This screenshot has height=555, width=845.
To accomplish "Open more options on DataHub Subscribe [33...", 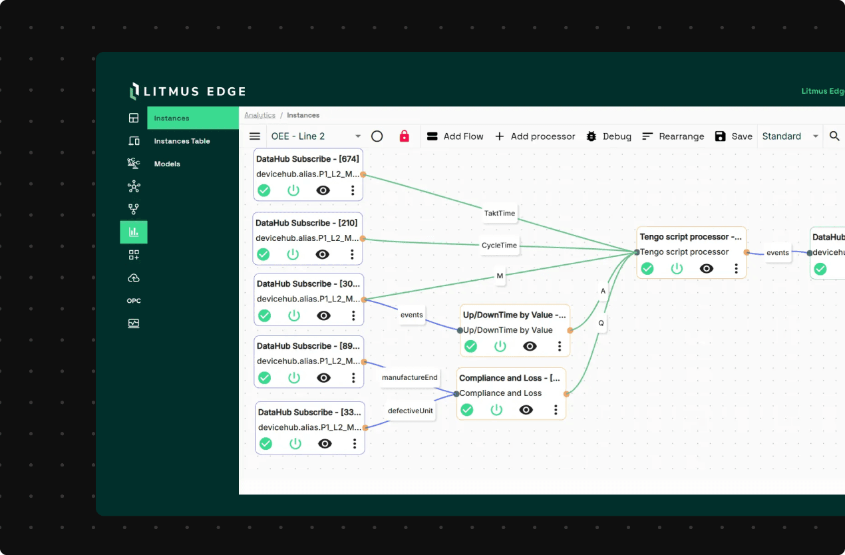I will click(355, 444).
